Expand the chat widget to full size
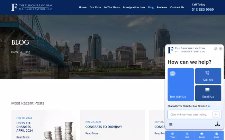Viewport: 225px width, 140px height. (x=216, y=49)
